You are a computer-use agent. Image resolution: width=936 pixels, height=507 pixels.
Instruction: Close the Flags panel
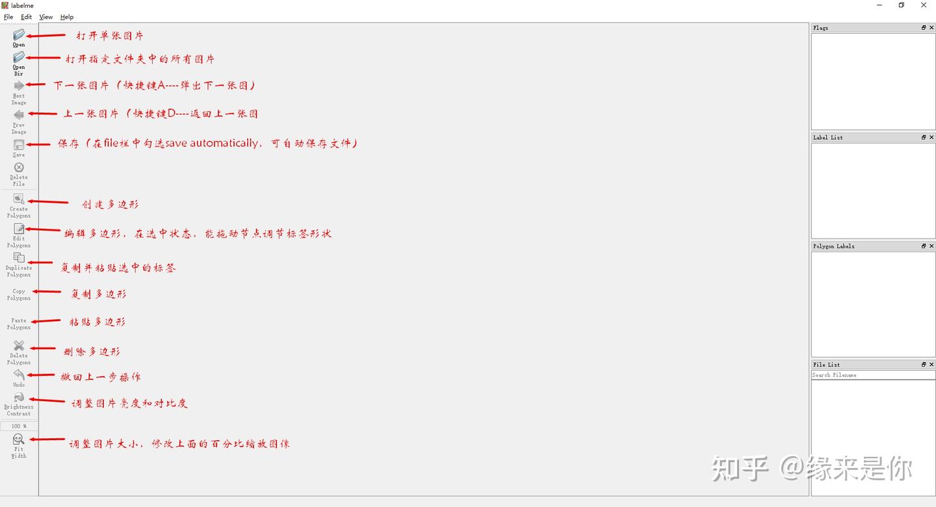931,28
